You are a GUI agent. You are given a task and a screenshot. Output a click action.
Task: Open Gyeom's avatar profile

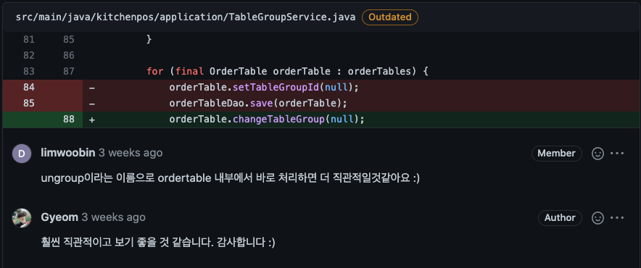22,218
